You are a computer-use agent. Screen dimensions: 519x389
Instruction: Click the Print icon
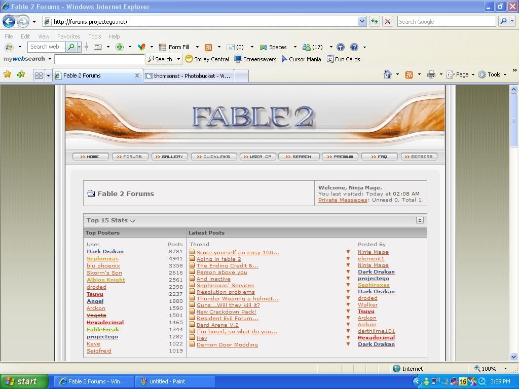pos(431,74)
